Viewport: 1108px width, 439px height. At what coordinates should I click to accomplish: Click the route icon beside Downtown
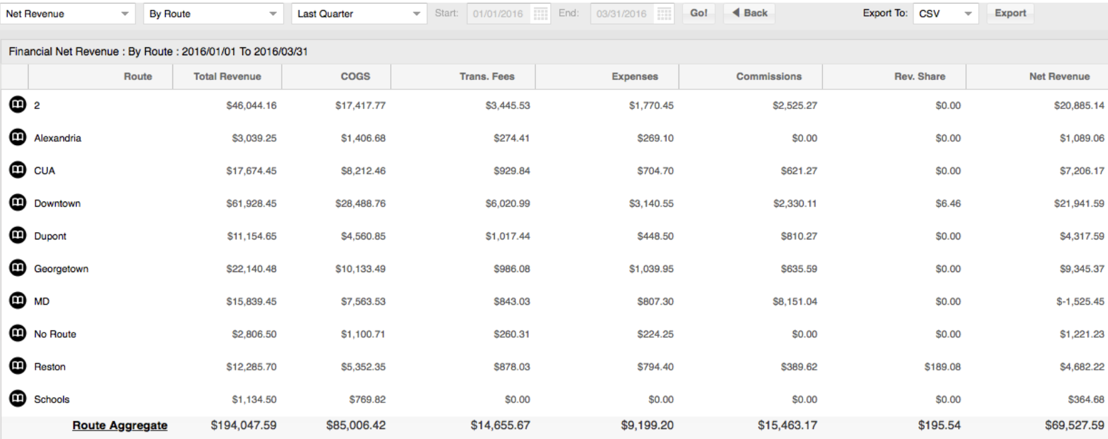[x=17, y=202]
